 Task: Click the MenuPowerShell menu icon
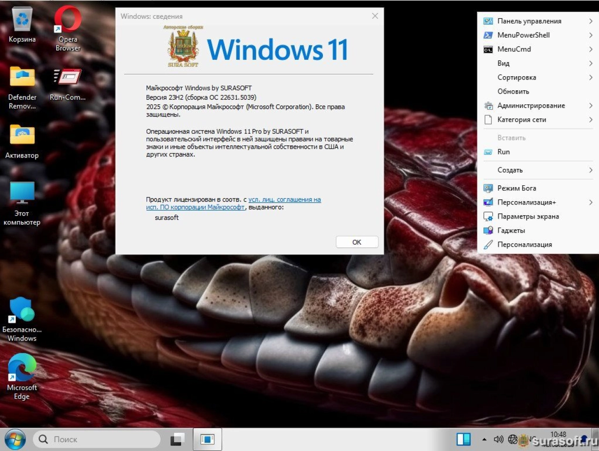click(x=488, y=35)
